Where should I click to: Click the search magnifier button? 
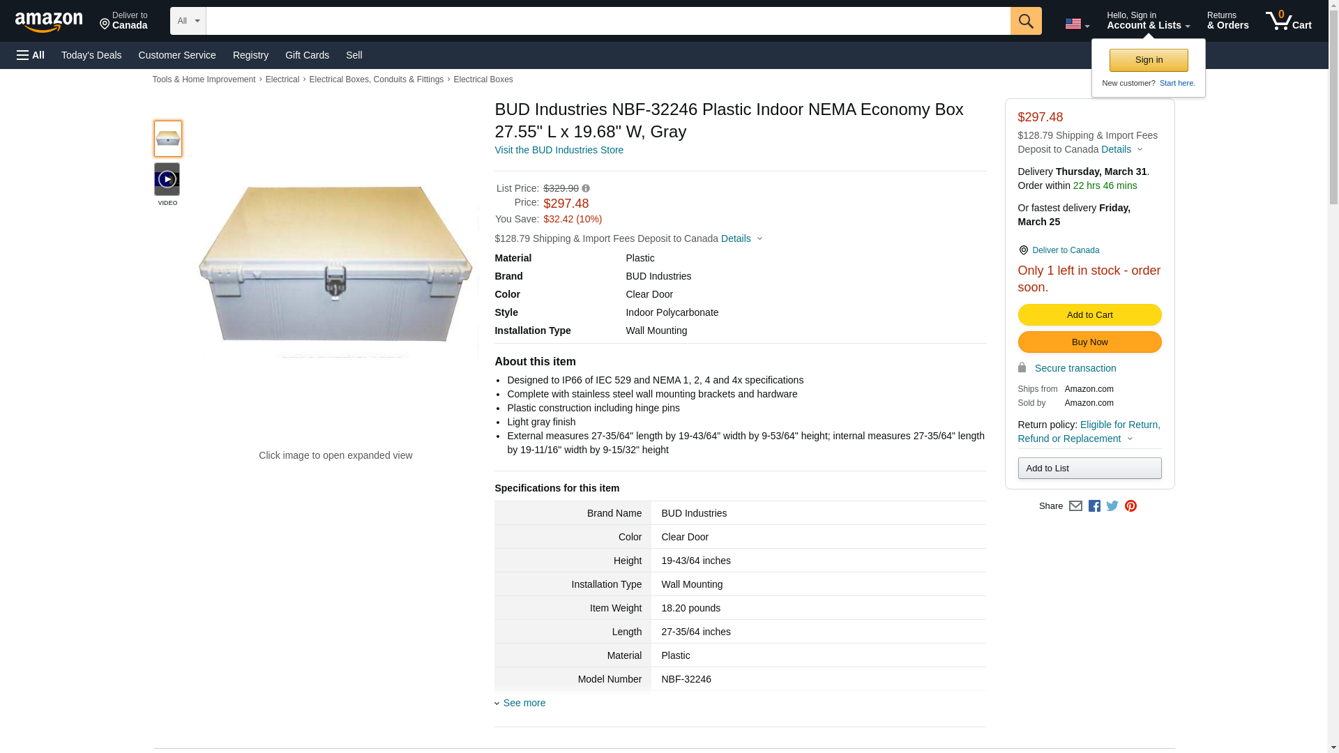pyautogui.click(x=1025, y=21)
